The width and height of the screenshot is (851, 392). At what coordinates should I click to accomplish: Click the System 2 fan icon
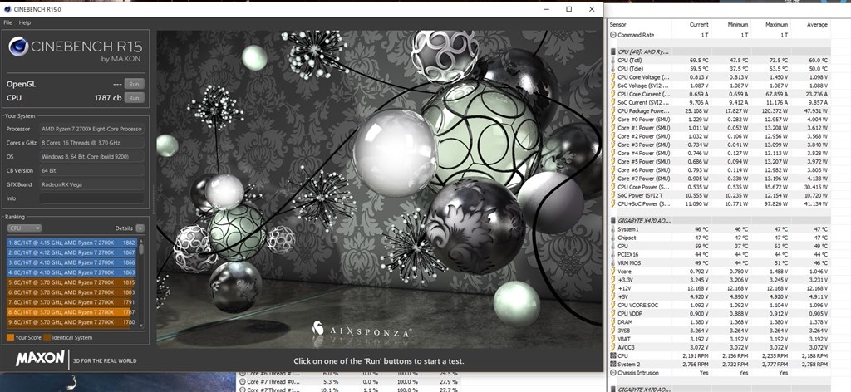tap(612, 365)
